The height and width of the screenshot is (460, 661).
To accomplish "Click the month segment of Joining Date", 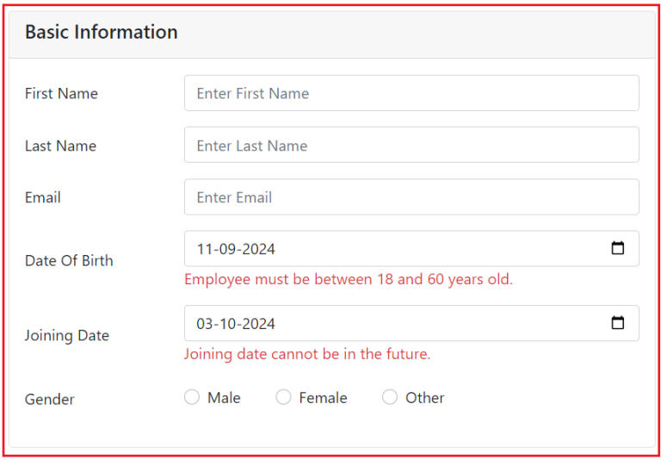I will [227, 325].
